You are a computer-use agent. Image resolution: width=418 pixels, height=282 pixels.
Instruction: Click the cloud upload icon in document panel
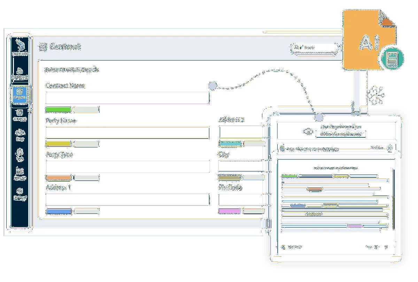(x=308, y=131)
